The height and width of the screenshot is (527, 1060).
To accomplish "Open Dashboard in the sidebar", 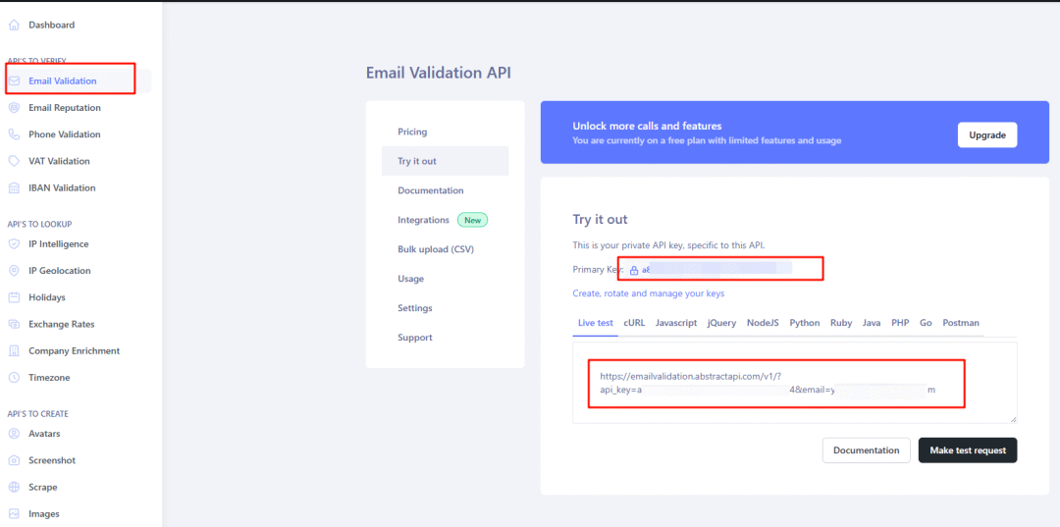I will point(51,25).
